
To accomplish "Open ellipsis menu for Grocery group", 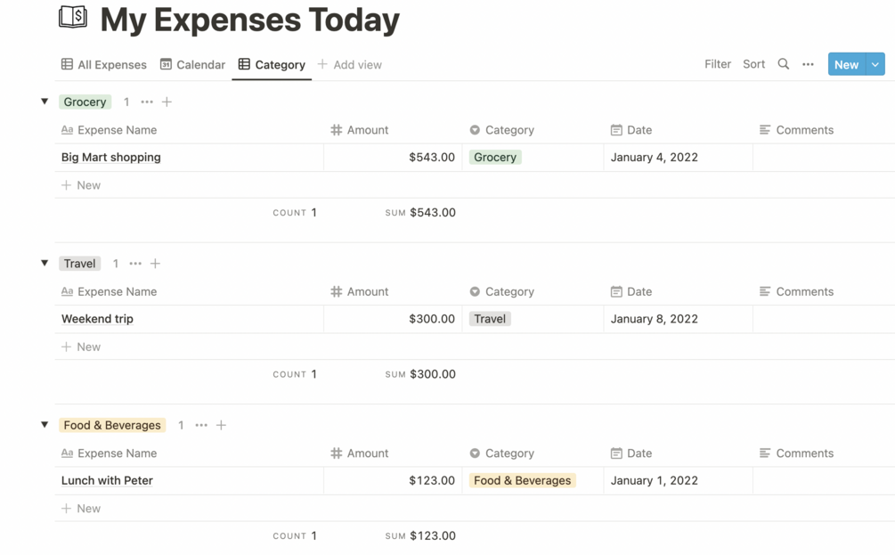I will (x=147, y=102).
